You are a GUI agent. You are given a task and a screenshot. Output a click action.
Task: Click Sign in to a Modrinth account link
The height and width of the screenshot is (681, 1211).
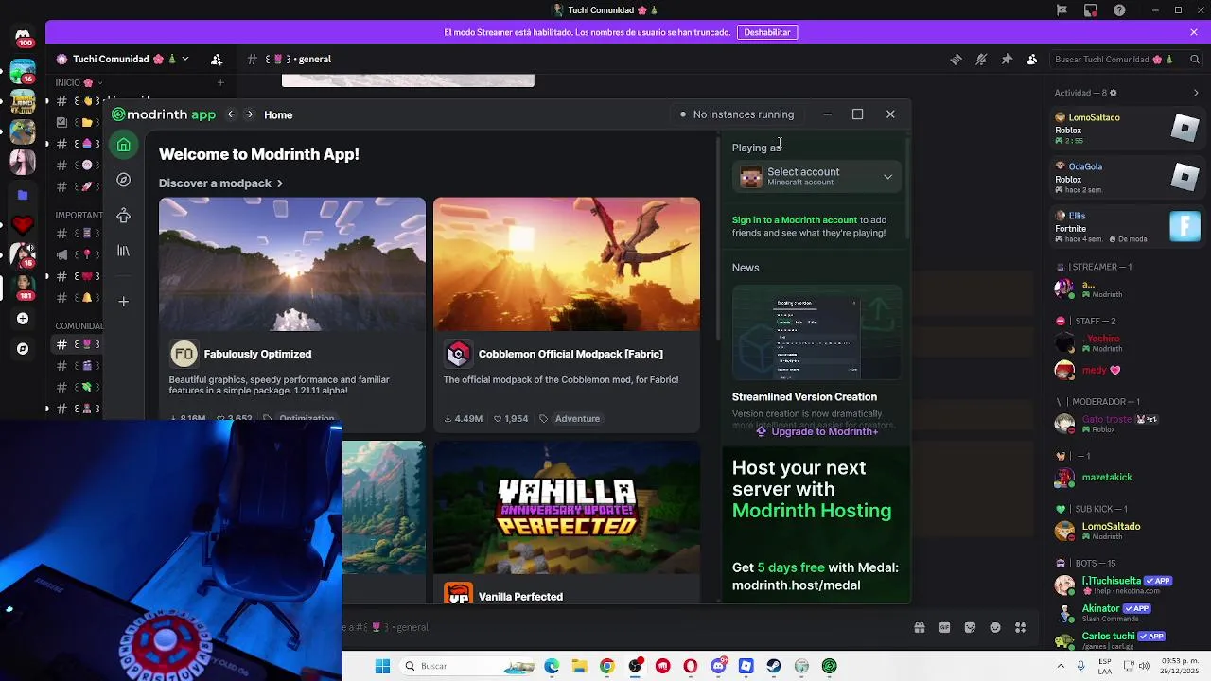coord(795,220)
